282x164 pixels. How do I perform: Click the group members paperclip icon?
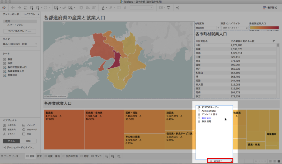pyautogui.click(x=111, y=8)
